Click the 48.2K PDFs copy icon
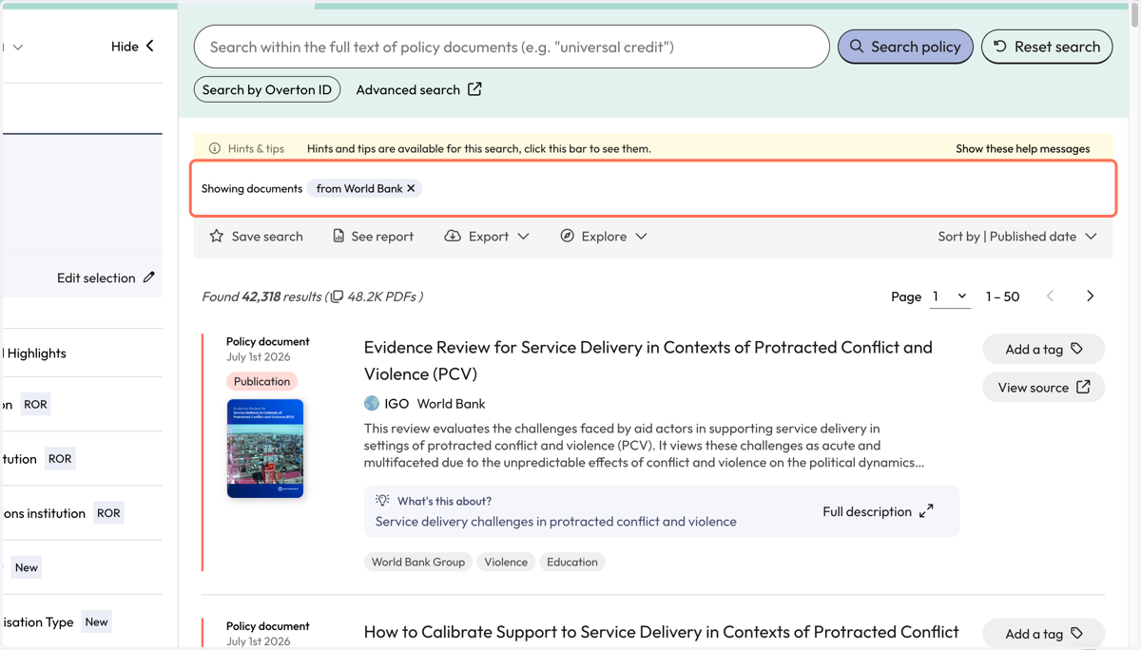The image size is (1141, 650). pos(337,296)
